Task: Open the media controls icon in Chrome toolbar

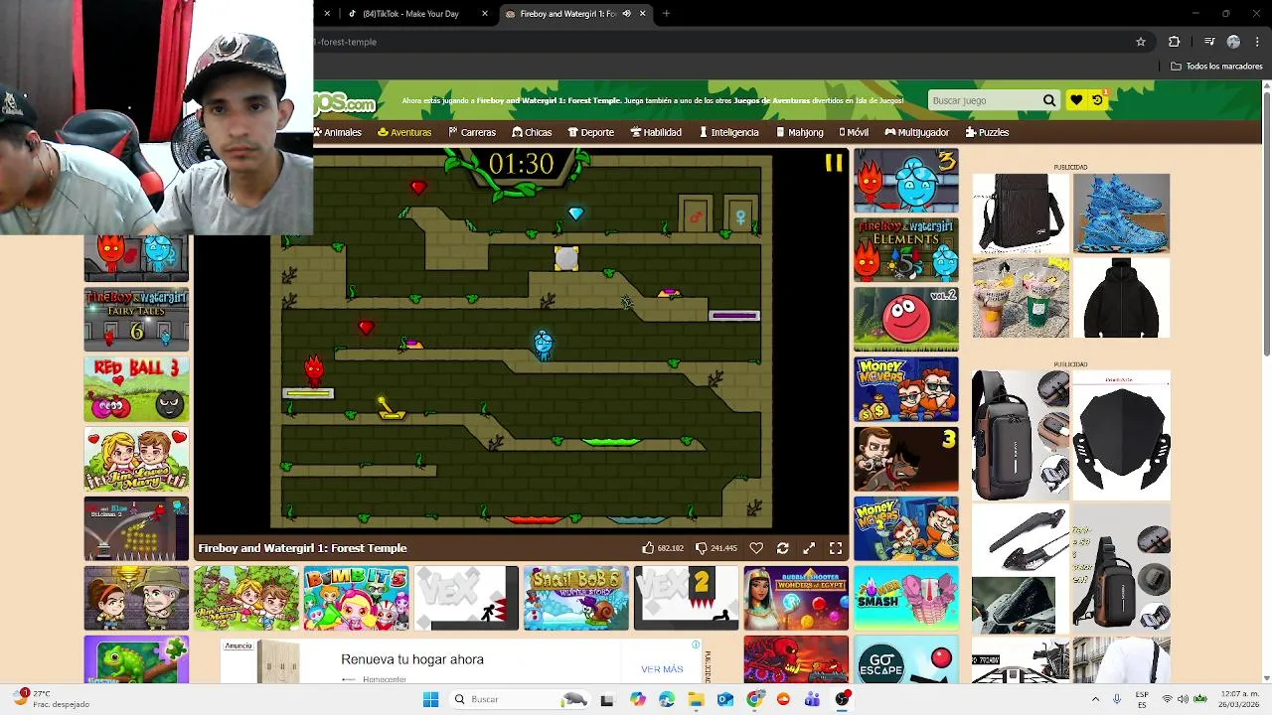Action: click(x=1209, y=42)
